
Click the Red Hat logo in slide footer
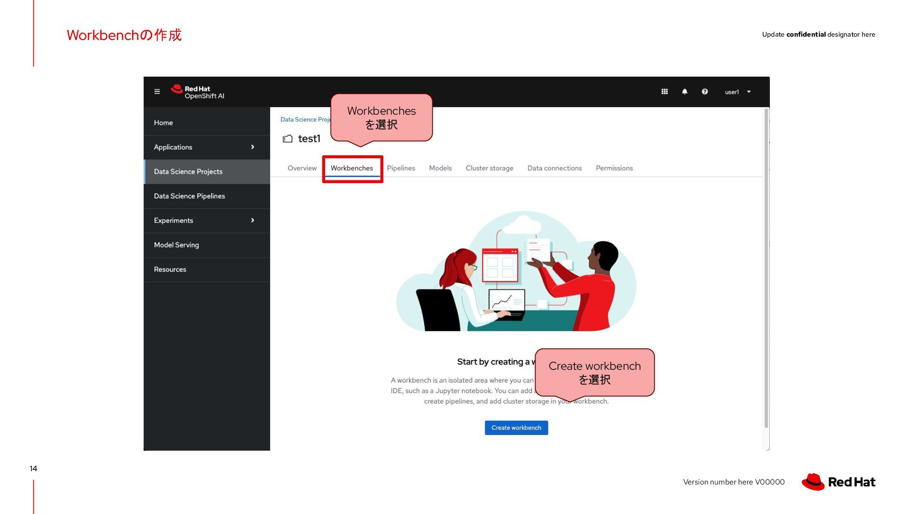838,482
